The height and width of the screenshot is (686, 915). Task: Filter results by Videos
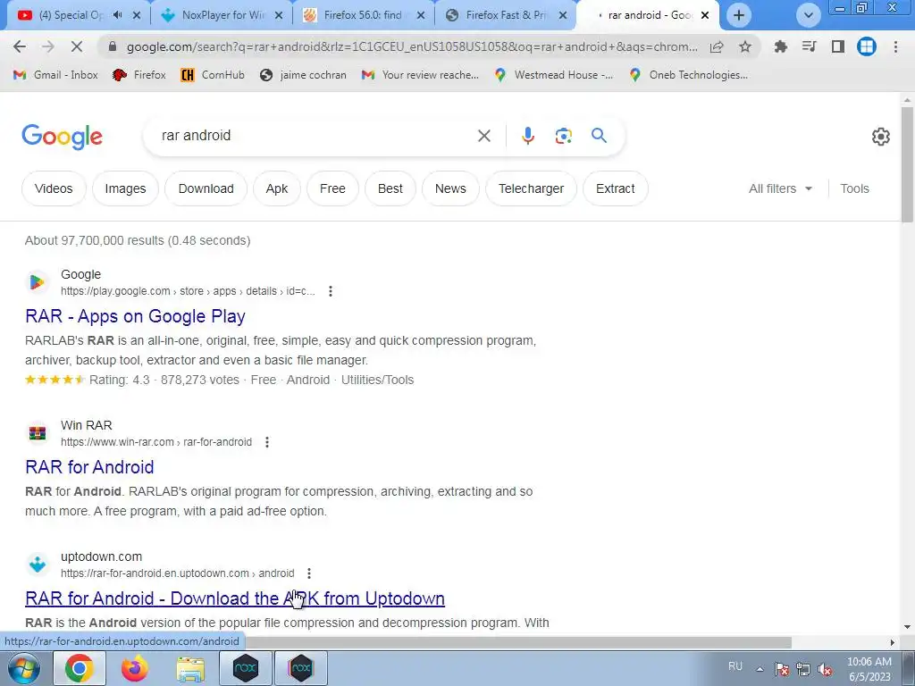(54, 188)
